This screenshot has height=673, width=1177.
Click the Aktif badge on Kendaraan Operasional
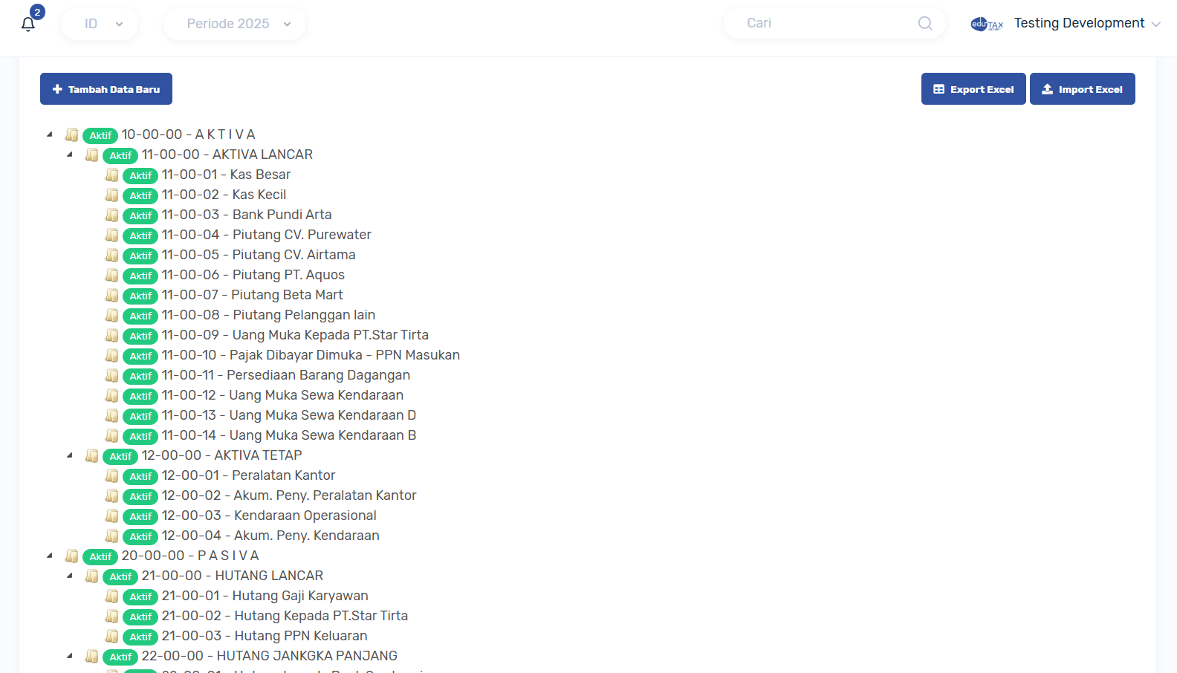(140, 516)
